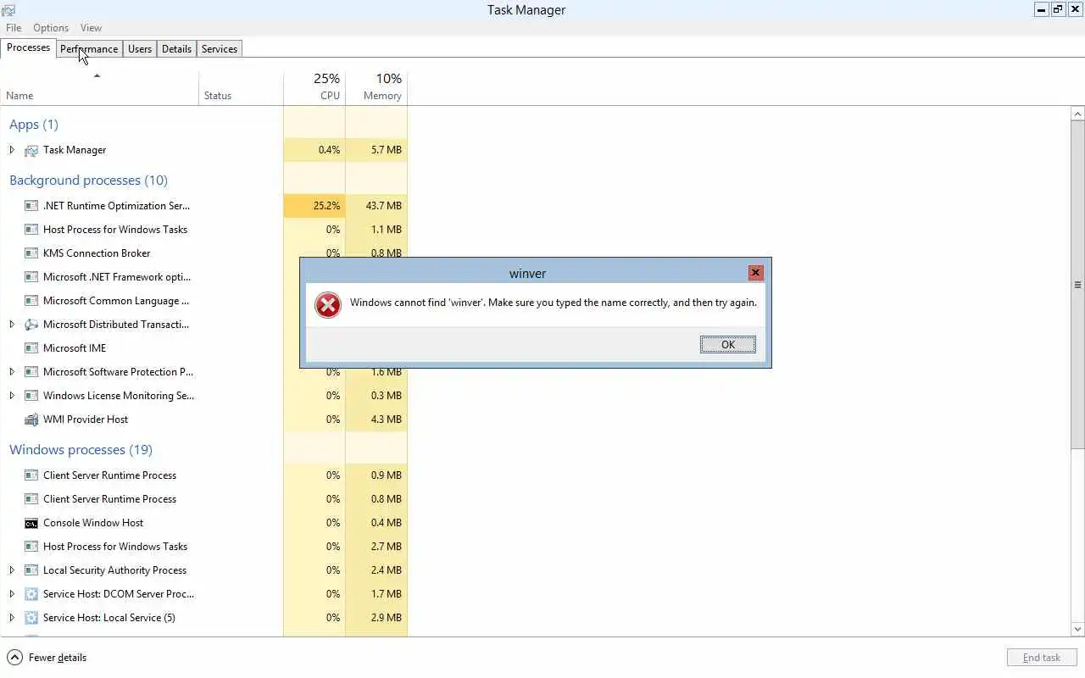Image resolution: width=1085 pixels, height=678 pixels.
Task: Expand Local Security Authority Process row
Action: coord(12,570)
